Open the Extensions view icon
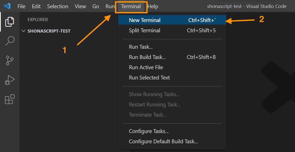The image size is (295, 152). pyautogui.click(x=10, y=99)
